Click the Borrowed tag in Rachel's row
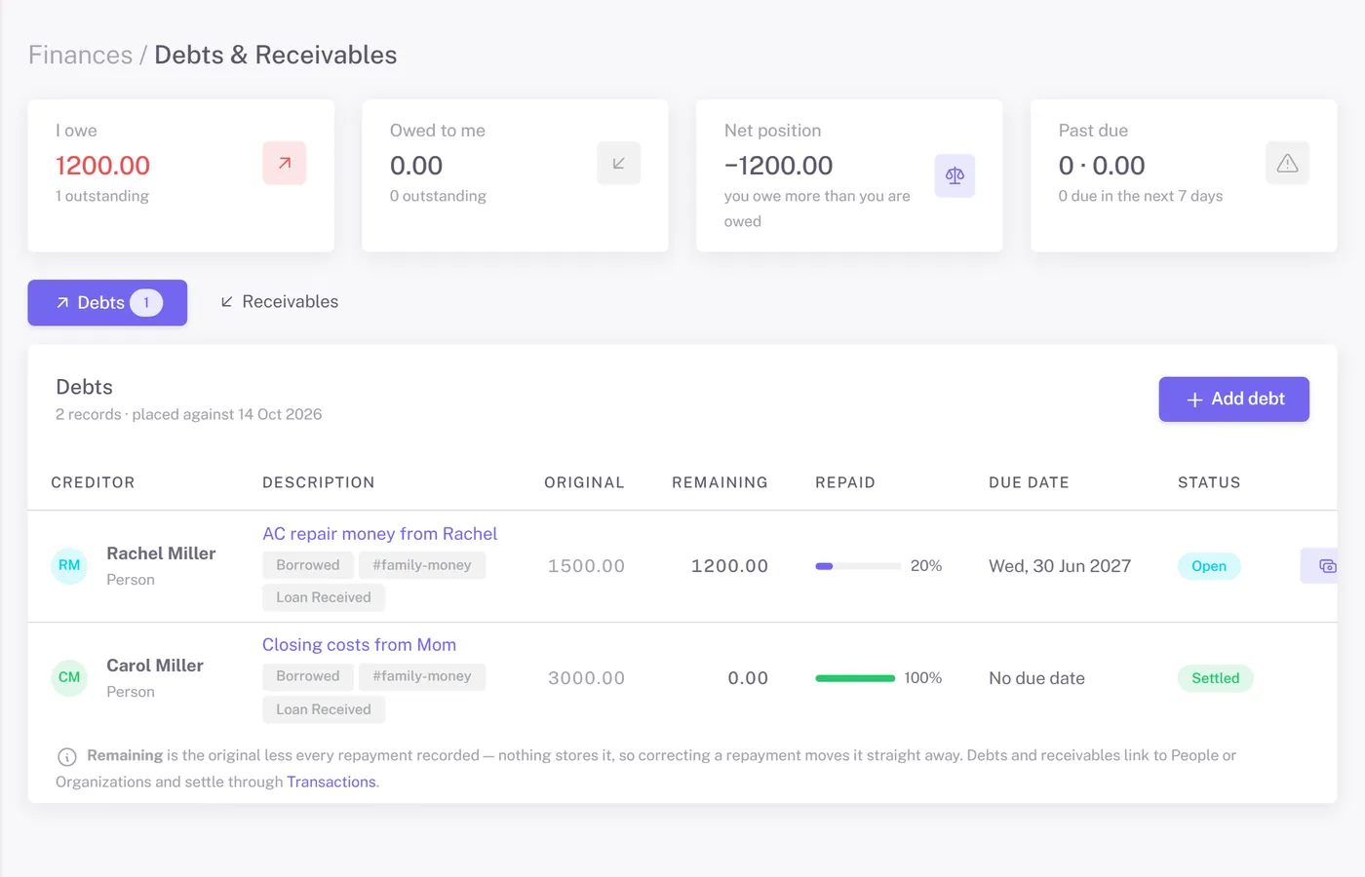This screenshot has width=1365, height=877. [x=308, y=565]
